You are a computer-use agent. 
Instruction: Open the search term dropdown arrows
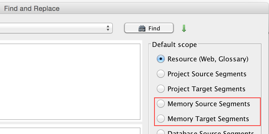[x=108, y=28]
